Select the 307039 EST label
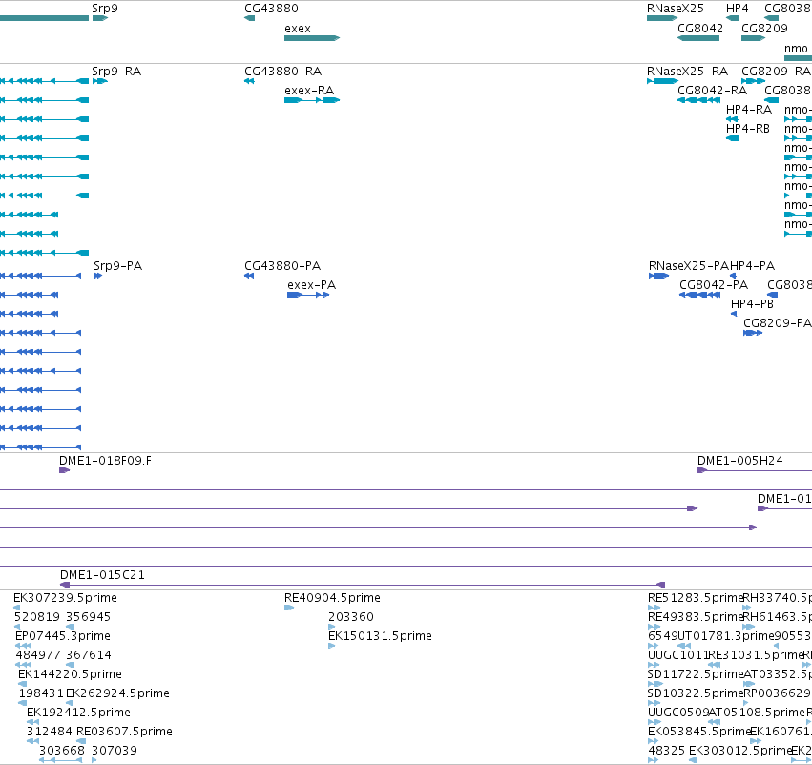812x765 pixels. (x=115, y=751)
